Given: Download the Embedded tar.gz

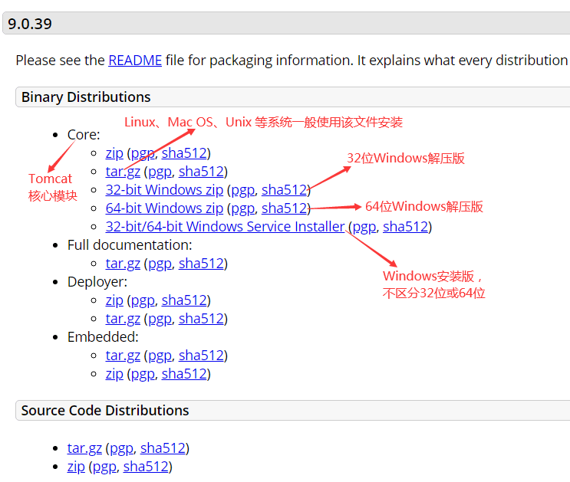Looking at the screenshot, I should (x=123, y=356).
